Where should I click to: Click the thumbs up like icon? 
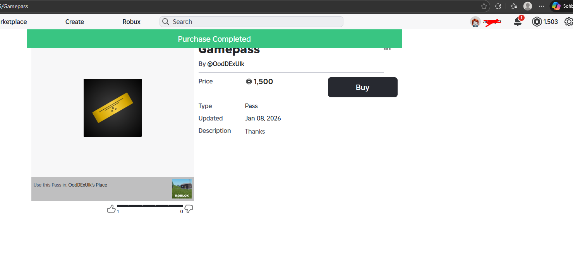pos(112,209)
